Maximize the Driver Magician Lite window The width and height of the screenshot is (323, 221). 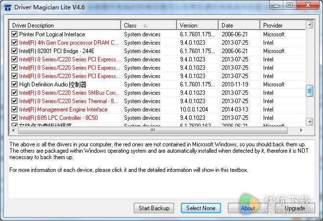(x=289, y=5)
